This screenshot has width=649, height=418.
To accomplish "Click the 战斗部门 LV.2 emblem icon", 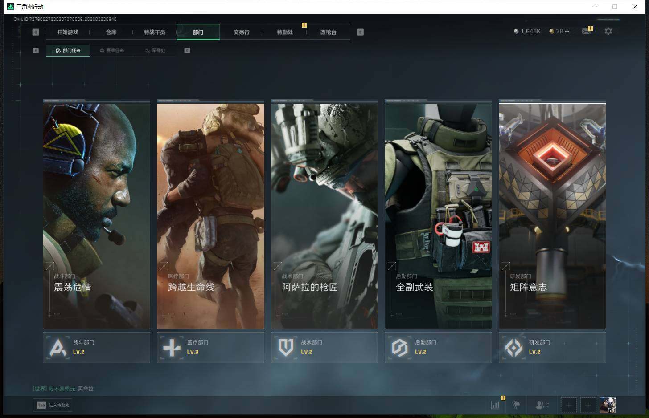I will (x=58, y=348).
